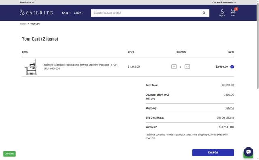This screenshot has height=160, width=259.
Task: Go to the Home breadcrumb
Action: 23,24
